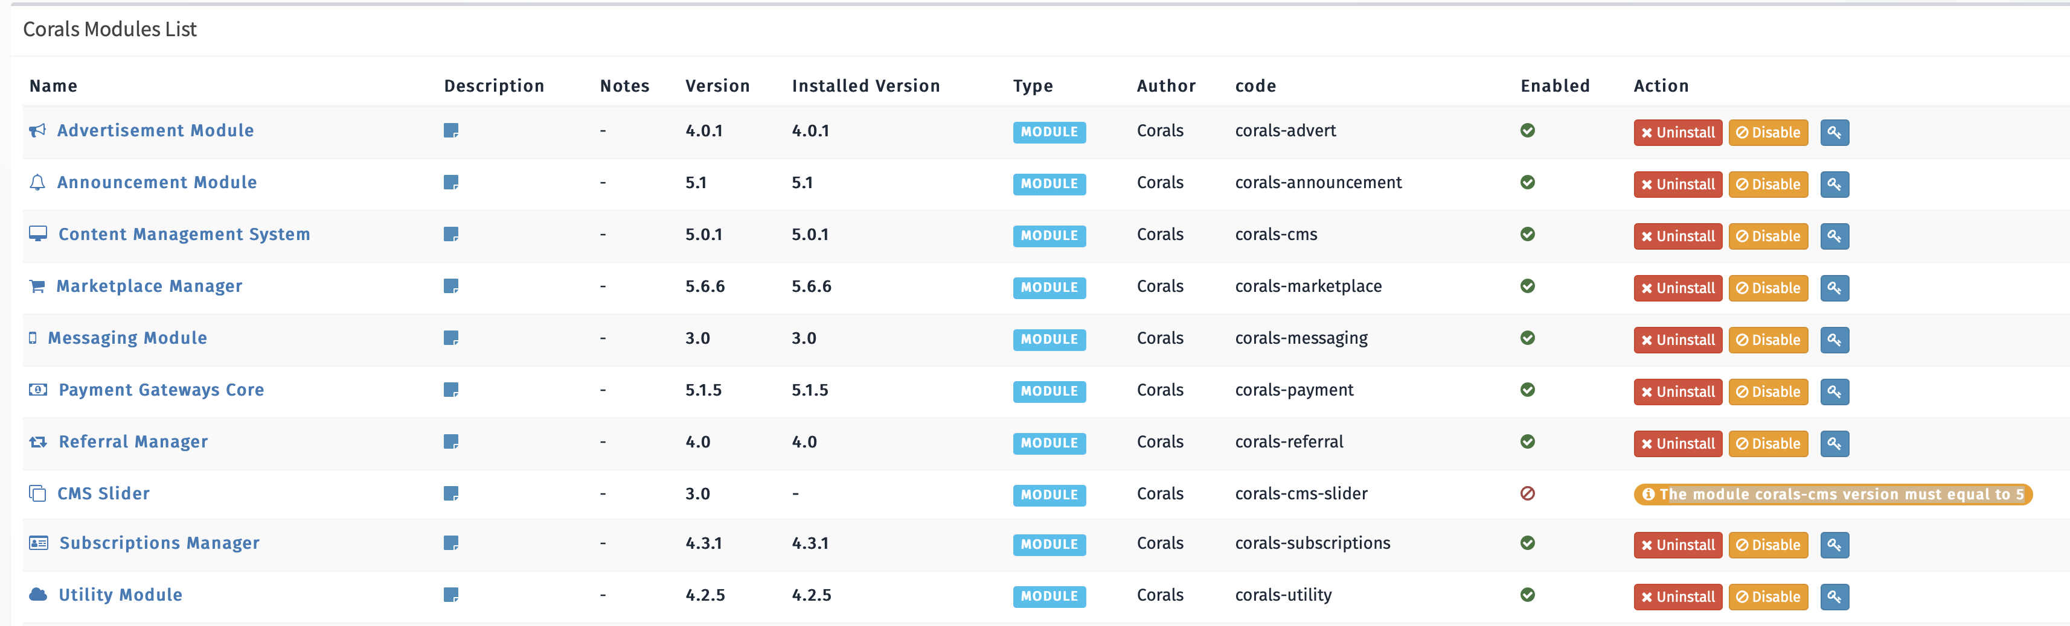Screen dimensions: 2070x626
Task: Click the key icon button for corals-cms
Action: coord(1834,236)
